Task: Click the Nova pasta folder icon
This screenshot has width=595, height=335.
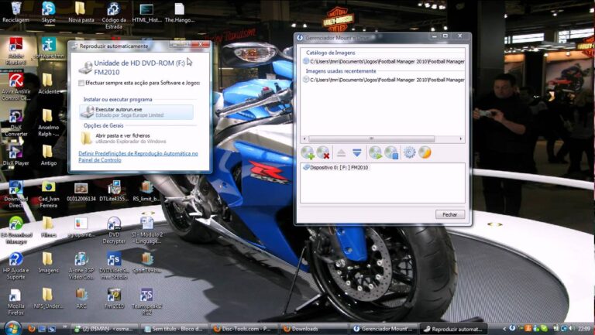Action: point(81,12)
